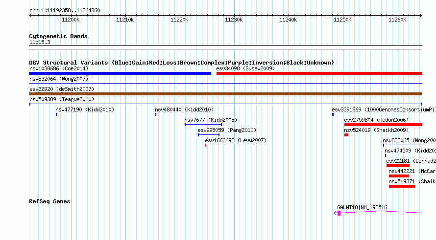Select the nsv7677 (Kidd2008) label

coord(211,120)
